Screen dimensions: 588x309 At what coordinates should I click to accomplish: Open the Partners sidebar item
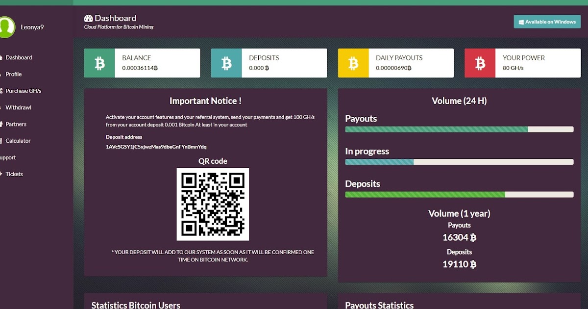pyautogui.click(x=16, y=124)
